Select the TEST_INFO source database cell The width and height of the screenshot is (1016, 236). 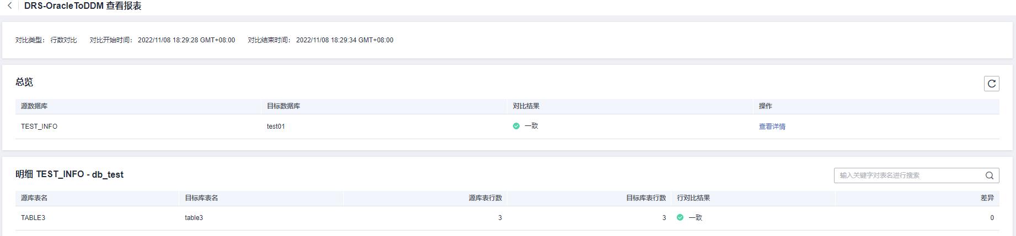(39, 127)
